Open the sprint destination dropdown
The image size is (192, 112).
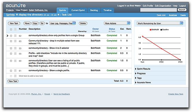[62, 23]
